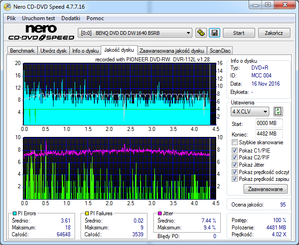This screenshot has height=245, width=299.
Task: Click the Zakończ button
Action: (274, 33)
